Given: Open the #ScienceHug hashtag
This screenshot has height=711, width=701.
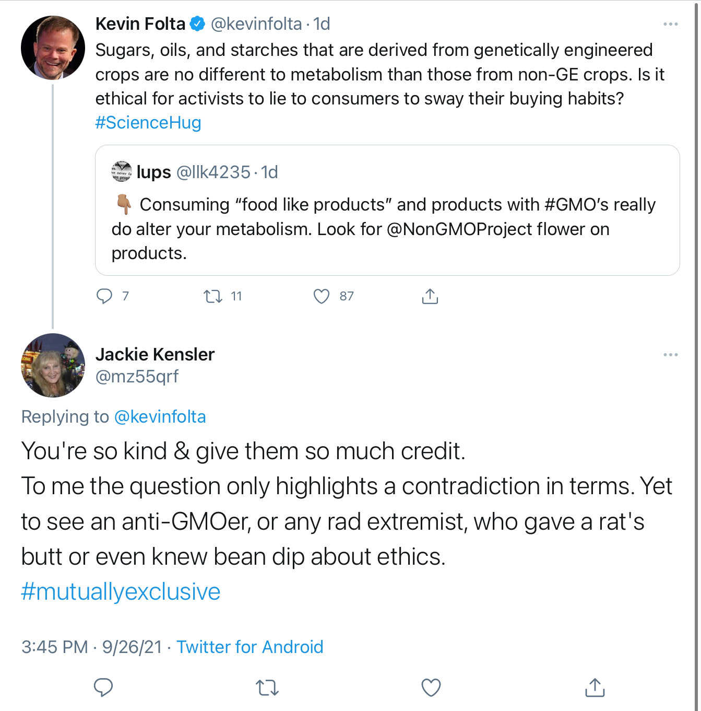Looking at the screenshot, I should click(x=148, y=122).
